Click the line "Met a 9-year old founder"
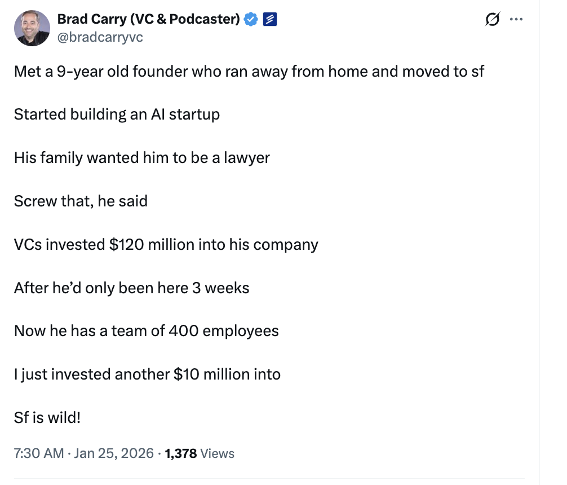This screenshot has height=485, width=567. 249,72
